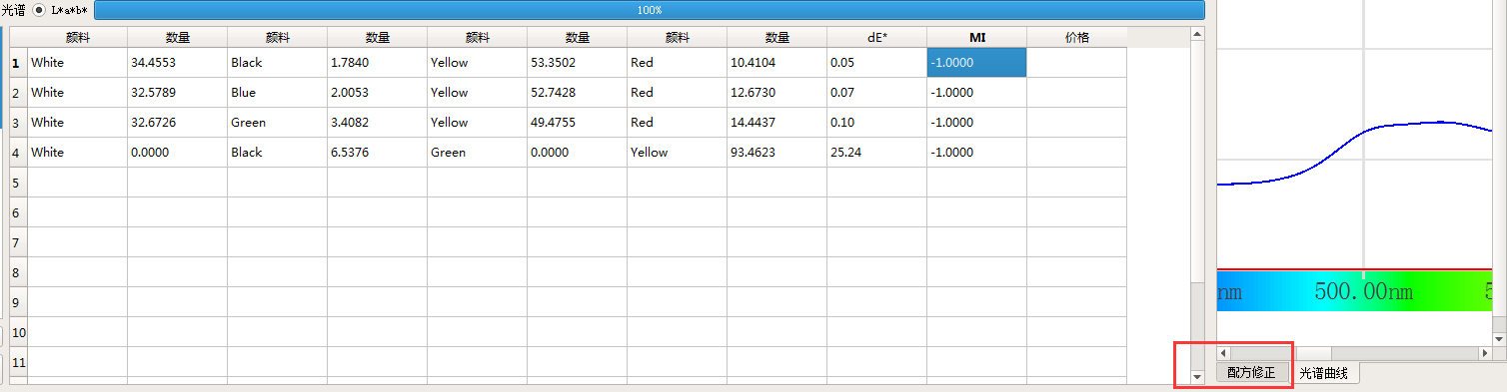Image resolution: width=1507 pixels, height=392 pixels.
Task: Click the table's scroll down arrow
Action: [1197, 377]
